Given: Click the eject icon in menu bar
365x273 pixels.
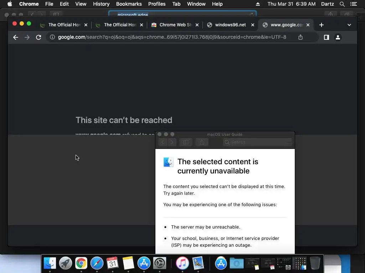Looking at the screenshot, I should pyautogui.click(x=258, y=4).
